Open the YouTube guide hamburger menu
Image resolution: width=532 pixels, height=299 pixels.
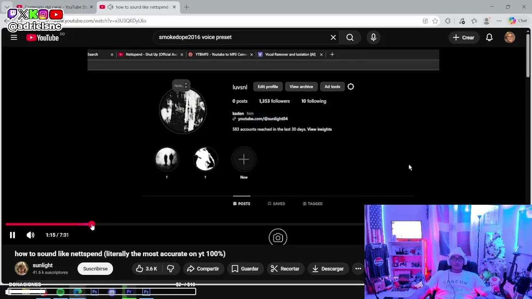14,37
